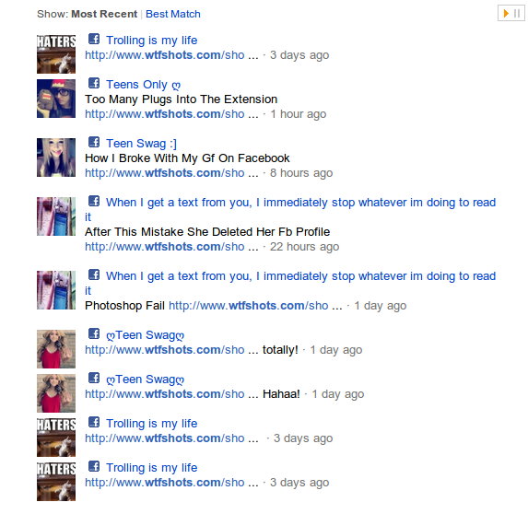Open wtfshots link posted 22 hours ago
This screenshot has height=514, width=528.
click(x=171, y=247)
